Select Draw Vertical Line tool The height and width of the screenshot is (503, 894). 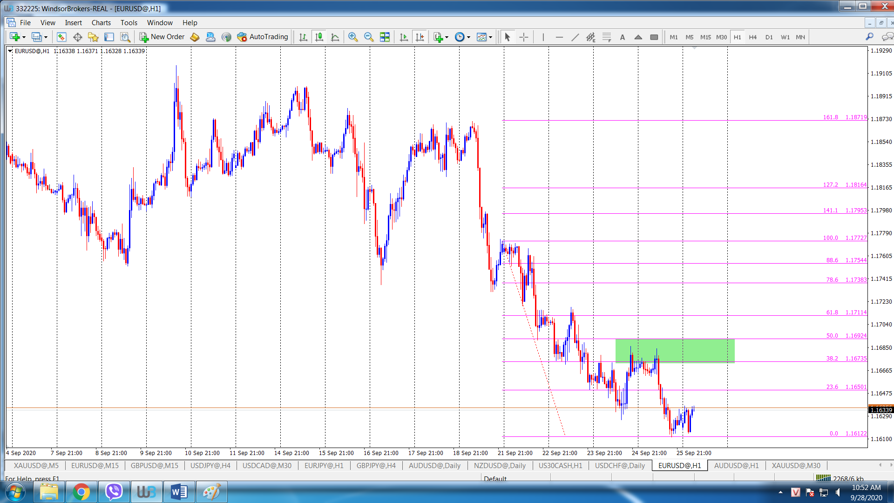(x=543, y=37)
